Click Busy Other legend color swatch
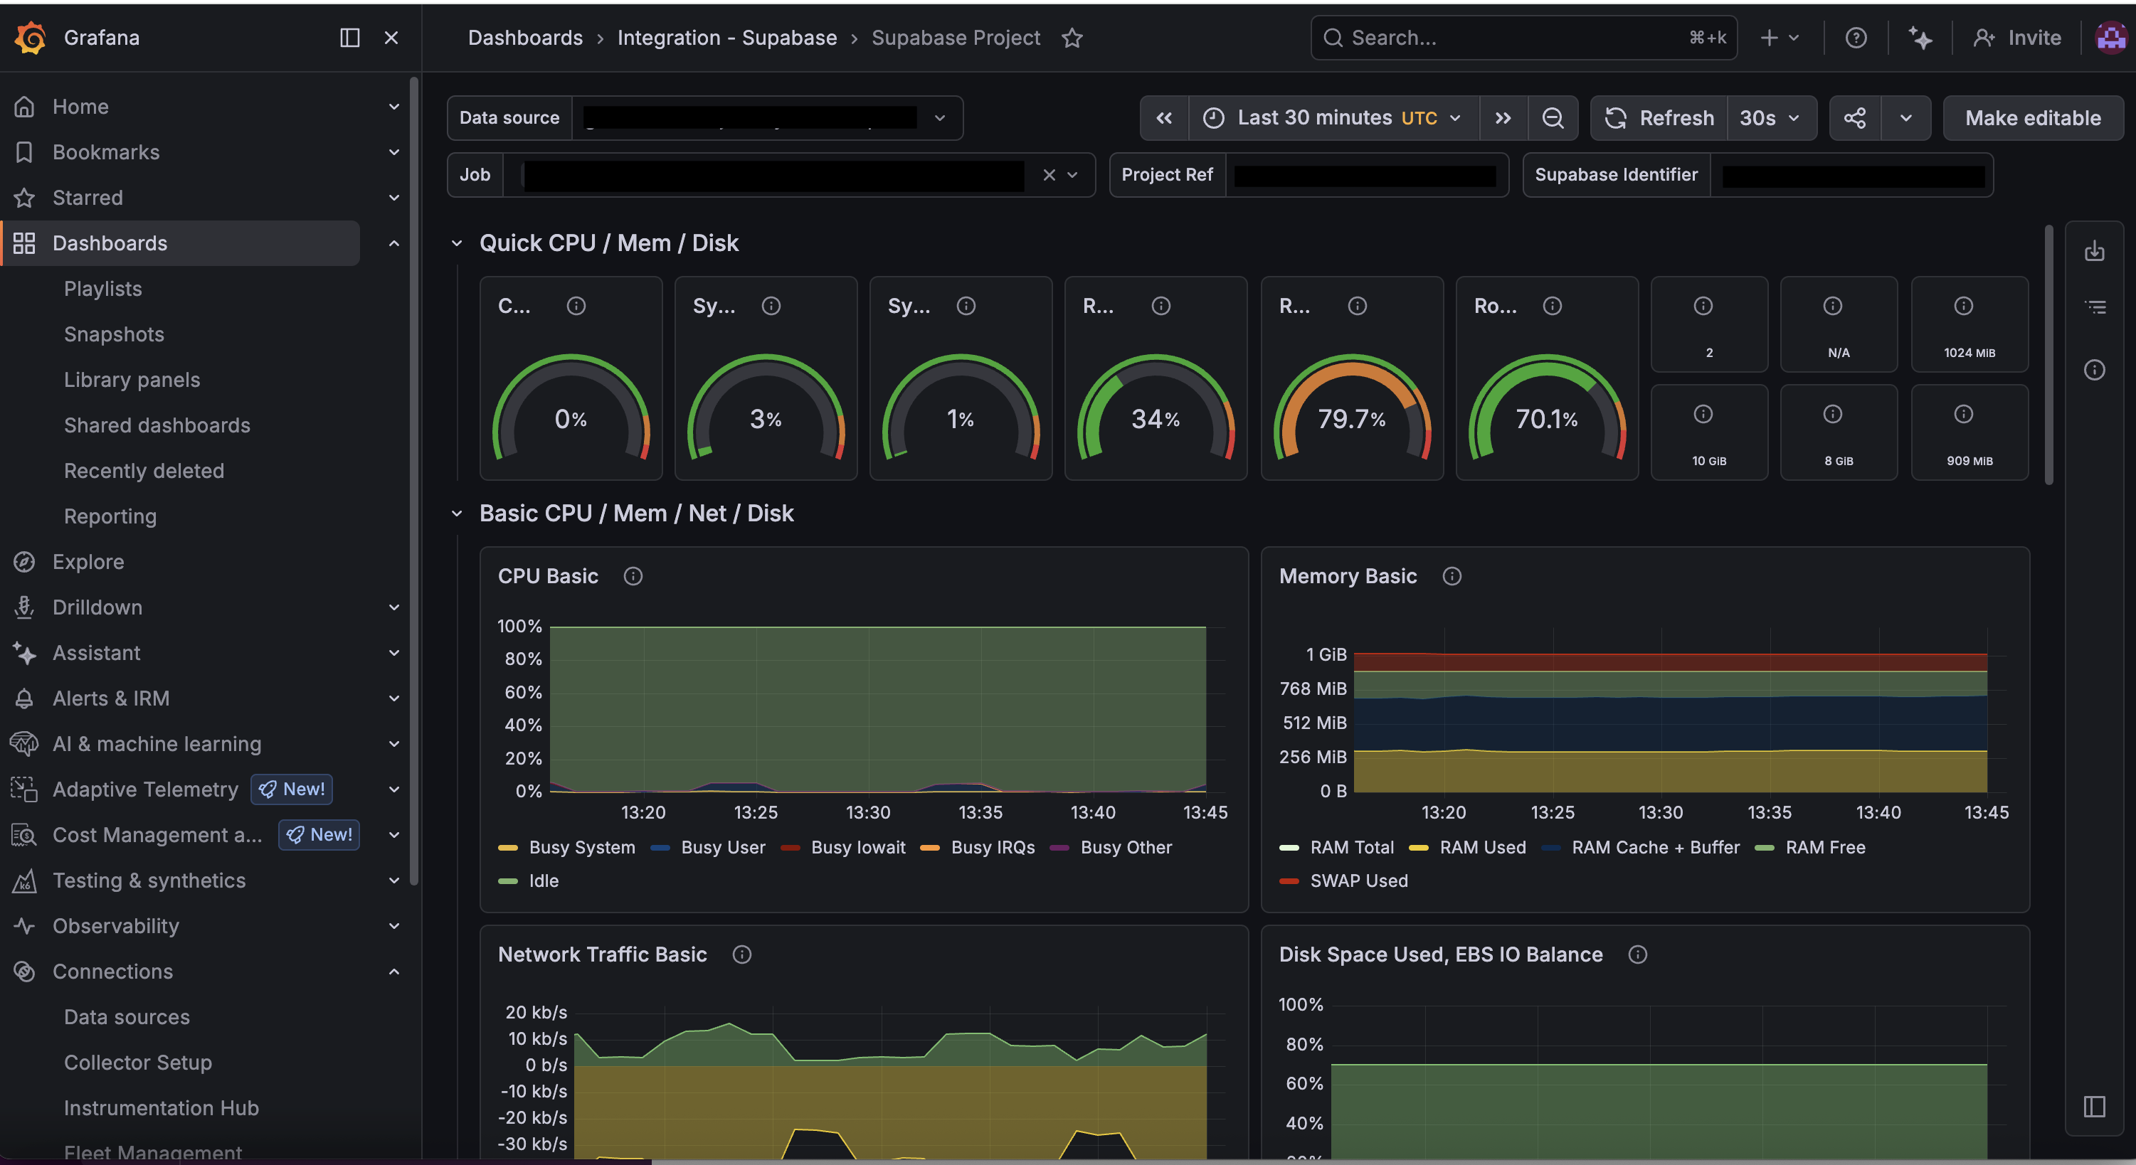This screenshot has height=1165, width=2136. [x=1059, y=848]
